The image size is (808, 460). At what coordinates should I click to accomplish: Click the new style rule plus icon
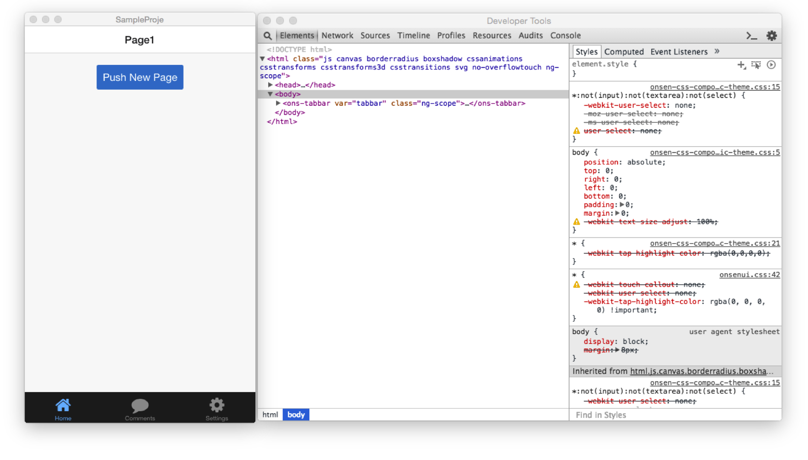(x=741, y=65)
